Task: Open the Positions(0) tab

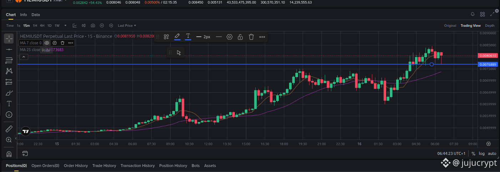Action: click(x=16, y=166)
